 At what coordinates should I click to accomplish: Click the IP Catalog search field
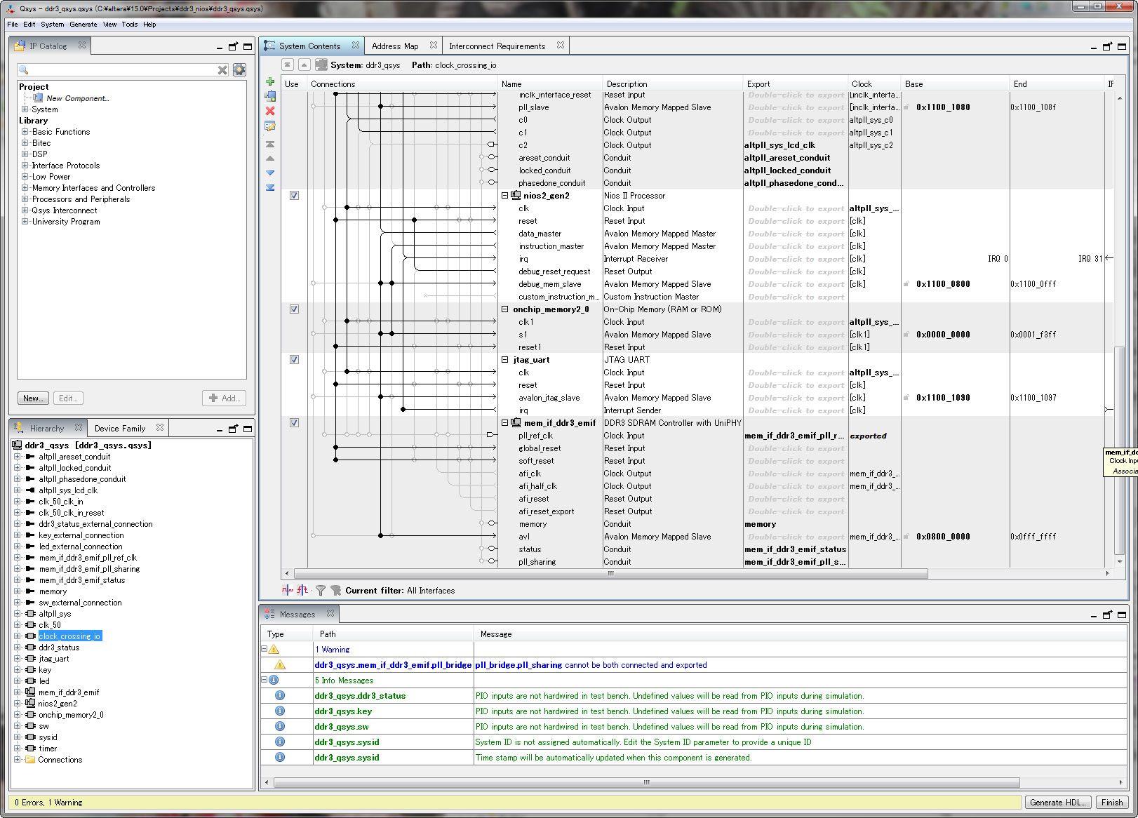[122, 70]
